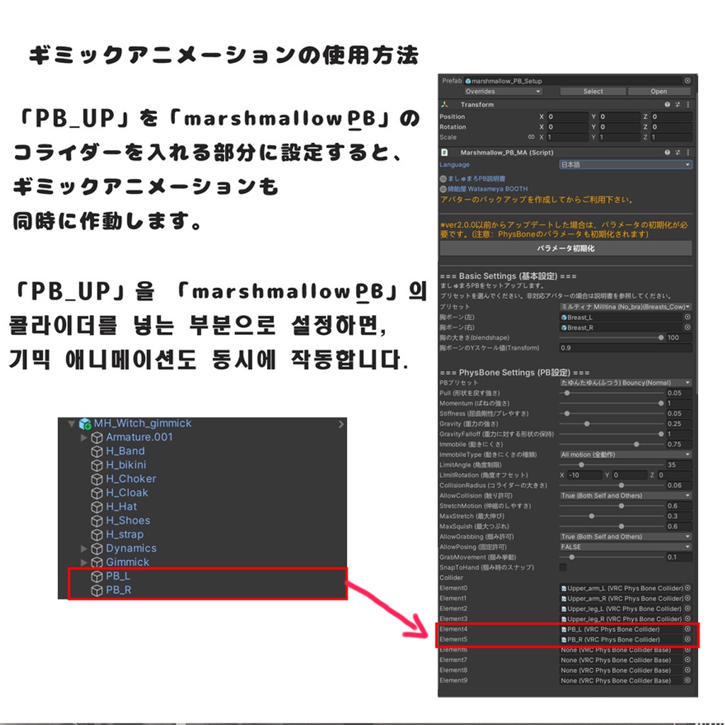Open the Overrides dropdown
Viewport: 725px width, 725px height.
coord(503,91)
